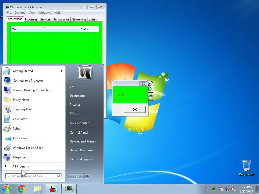This screenshot has height=194, width=259.
Task: Open Documents from Start menu
Action: click(x=77, y=96)
